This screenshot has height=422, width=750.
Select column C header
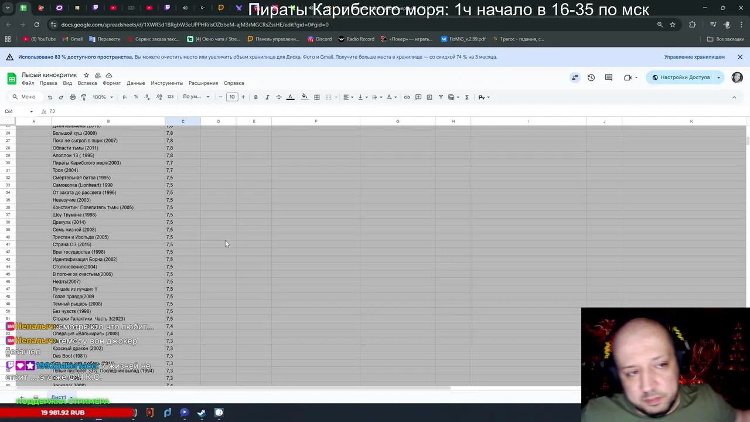coord(183,121)
